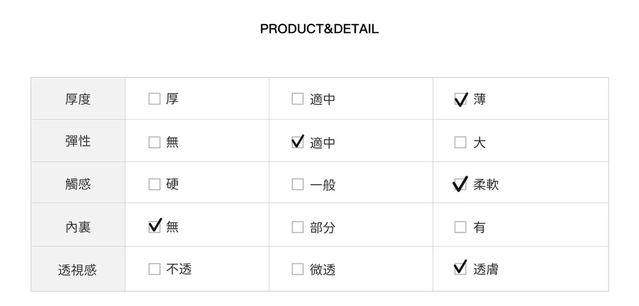
Task: Uncheck the 柔軟 checkbox
Action: coord(460,184)
